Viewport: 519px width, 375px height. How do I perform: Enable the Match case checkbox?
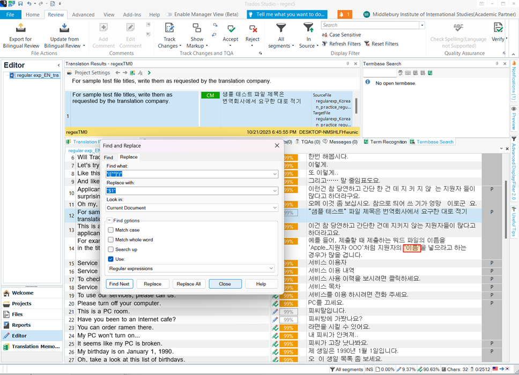(x=111, y=230)
